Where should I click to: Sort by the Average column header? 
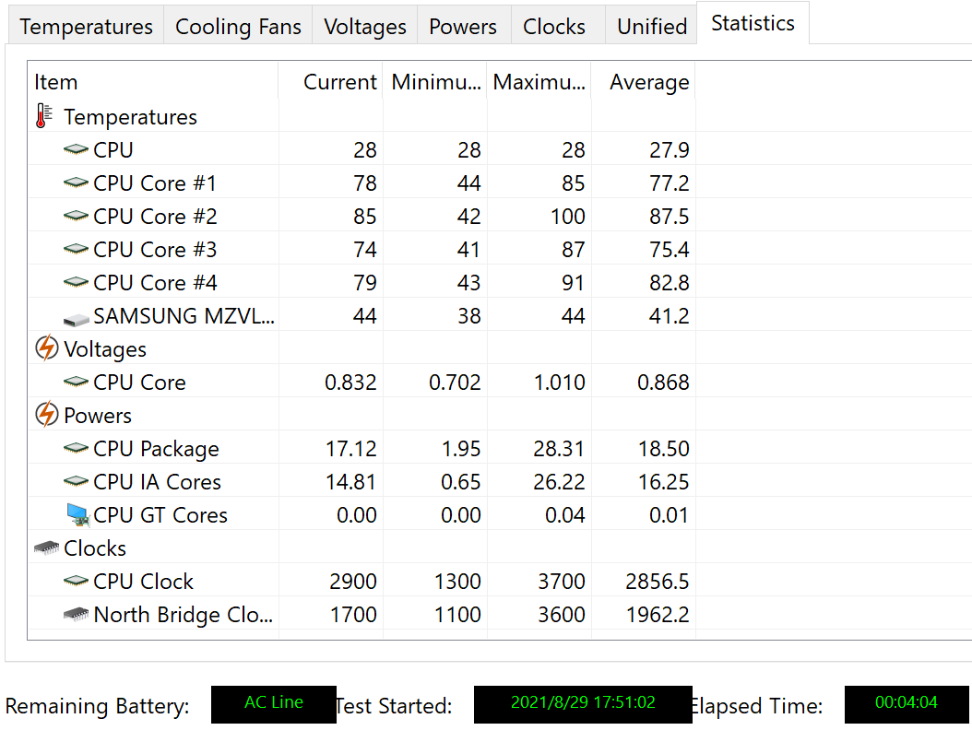tap(644, 82)
